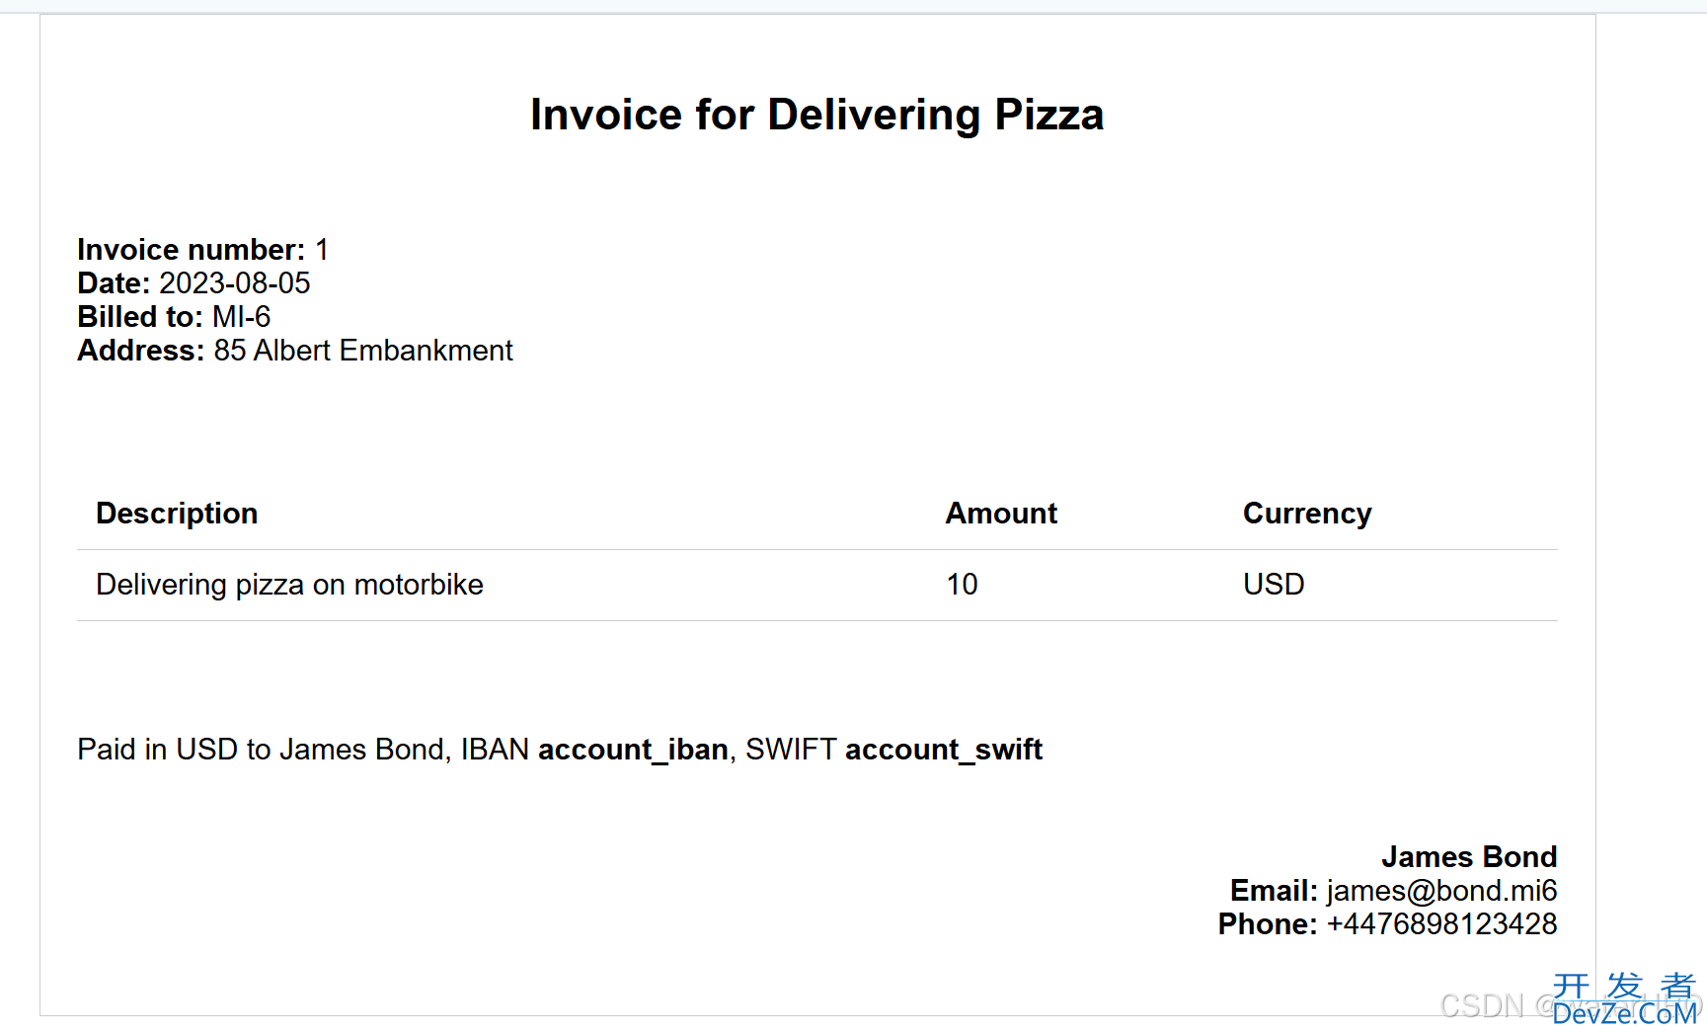Image resolution: width=1707 pixels, height=1035 pixels.
Task: Click the amount value 10
Action: click(963, 585)
